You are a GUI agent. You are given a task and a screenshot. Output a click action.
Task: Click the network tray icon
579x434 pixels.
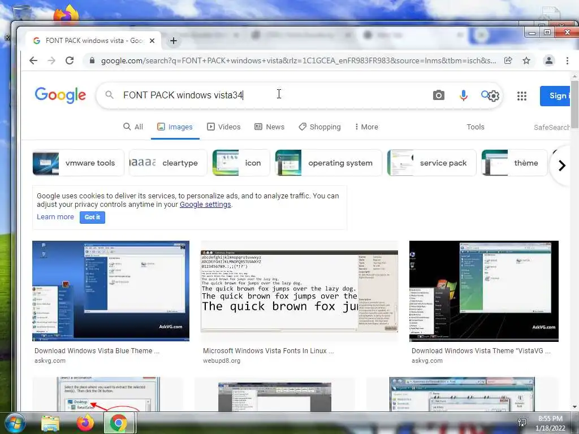point(522,423)
